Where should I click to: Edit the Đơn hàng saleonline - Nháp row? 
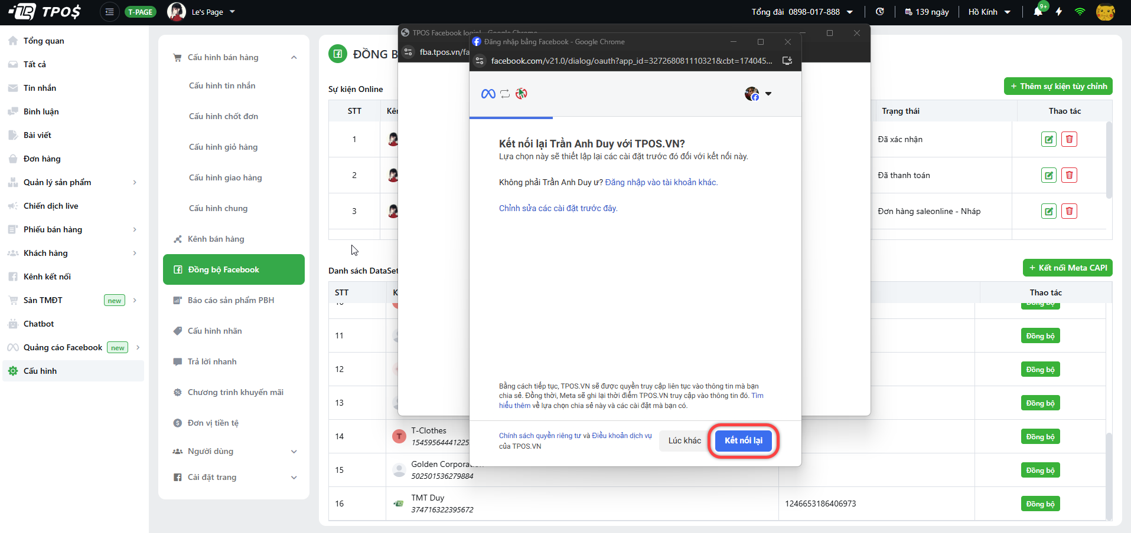point(1049,211)
